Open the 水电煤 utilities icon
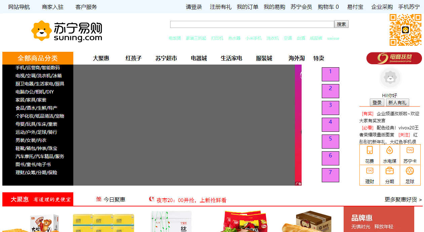424x232 pixels. (390, 150)
